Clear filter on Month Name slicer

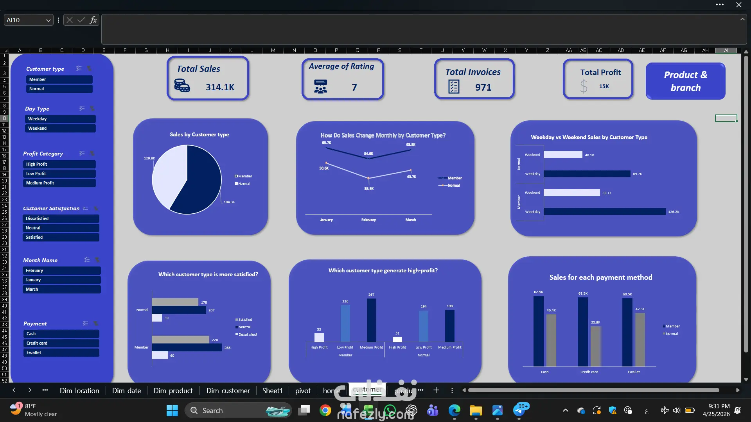pos(97,260)
